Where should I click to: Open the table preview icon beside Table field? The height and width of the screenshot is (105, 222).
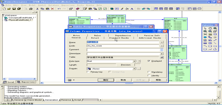162,57
